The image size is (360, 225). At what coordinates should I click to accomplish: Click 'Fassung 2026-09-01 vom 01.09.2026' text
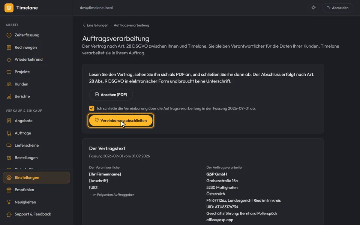119,156
